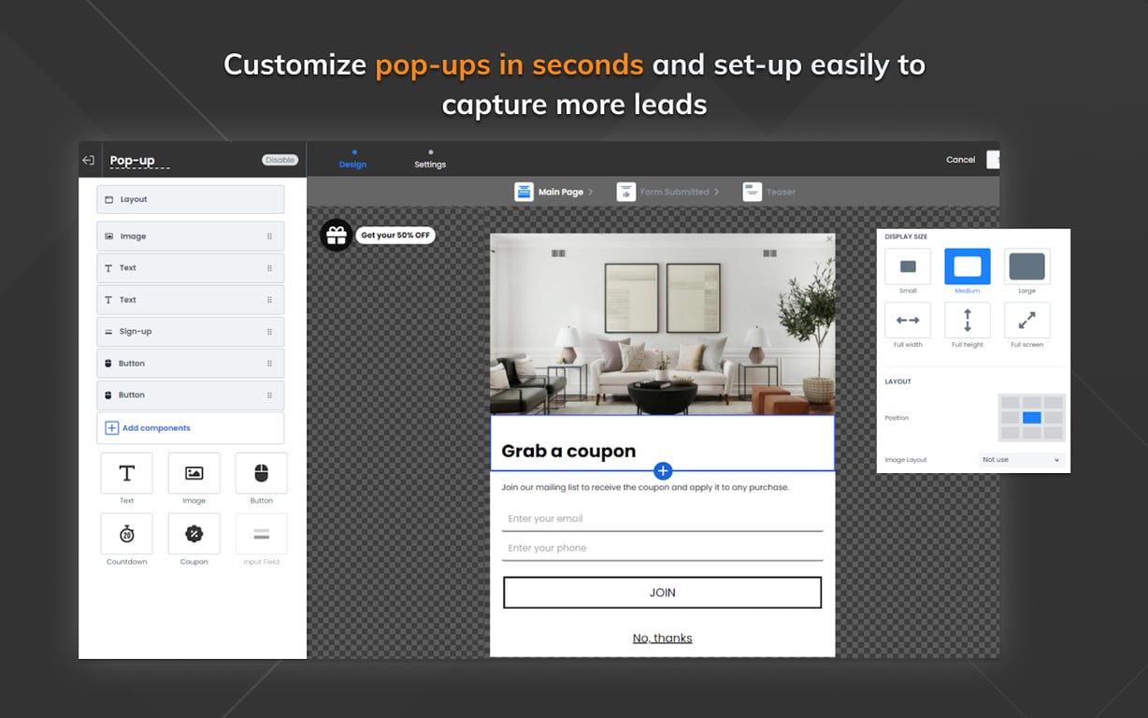Switch to the Settings tab
This screenshot has height=718, width=1148.
(x=430, y=159)
